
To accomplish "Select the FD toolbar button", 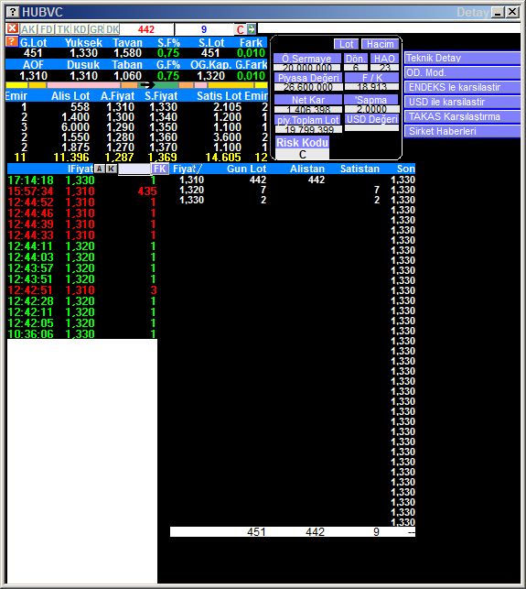I will click(x=46, y=29).
